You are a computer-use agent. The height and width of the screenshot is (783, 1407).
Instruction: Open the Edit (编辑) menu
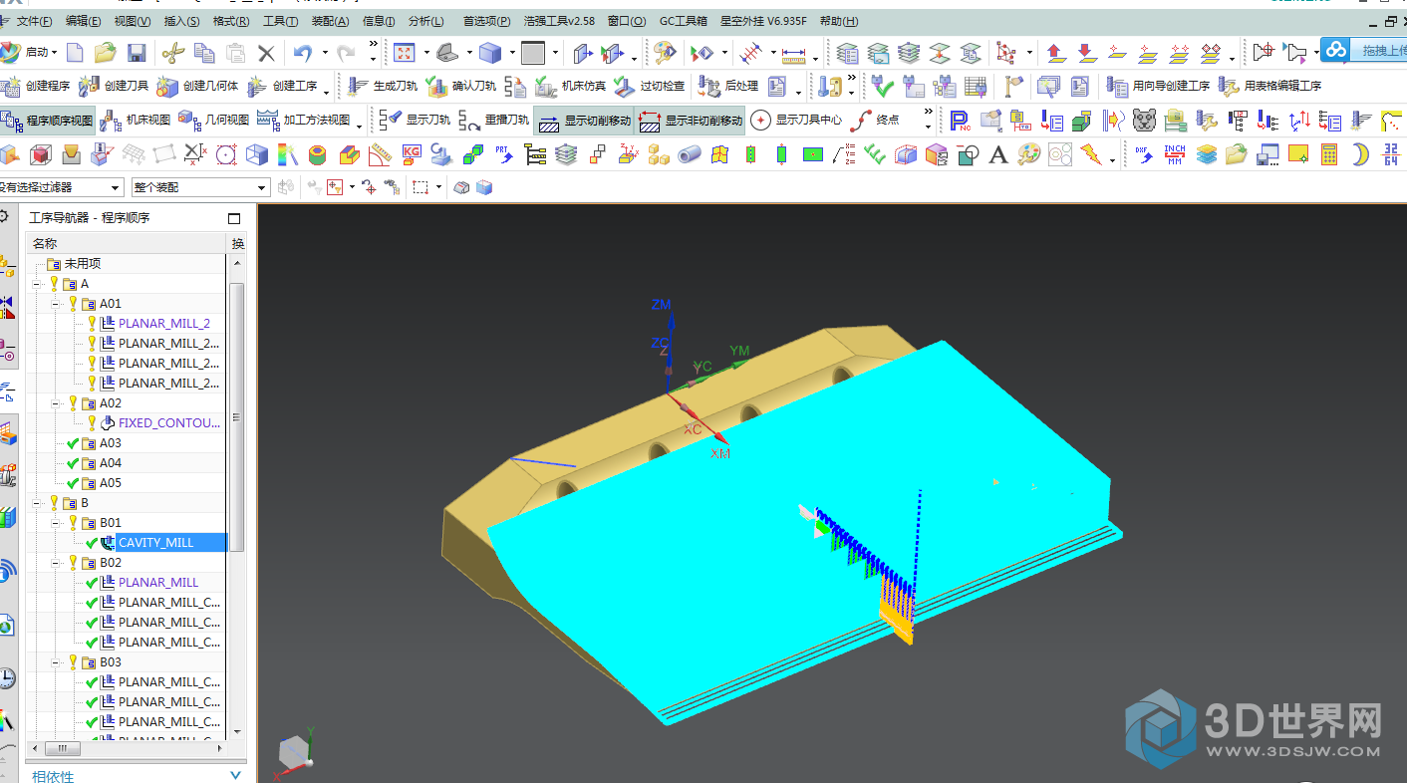(83, 21)
